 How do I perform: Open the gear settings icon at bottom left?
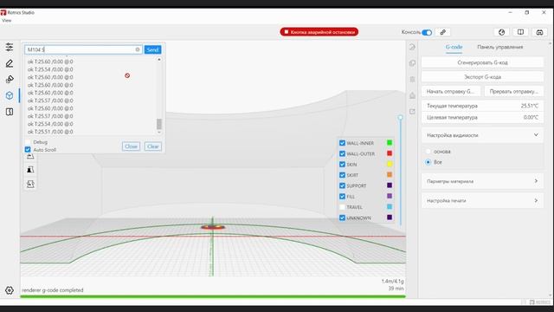click(x=10, y=290)
